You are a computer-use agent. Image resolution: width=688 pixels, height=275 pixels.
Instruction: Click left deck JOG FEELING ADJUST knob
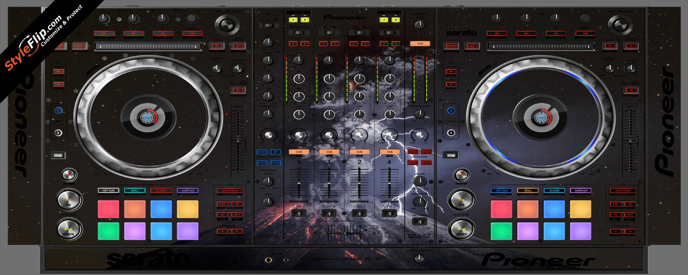217,68
